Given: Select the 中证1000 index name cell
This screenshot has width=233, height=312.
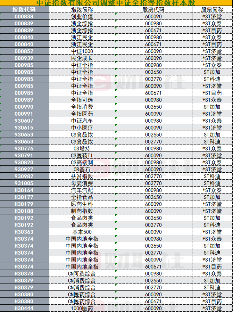Looking at the screenshot, I should click(x=82, y=51).
